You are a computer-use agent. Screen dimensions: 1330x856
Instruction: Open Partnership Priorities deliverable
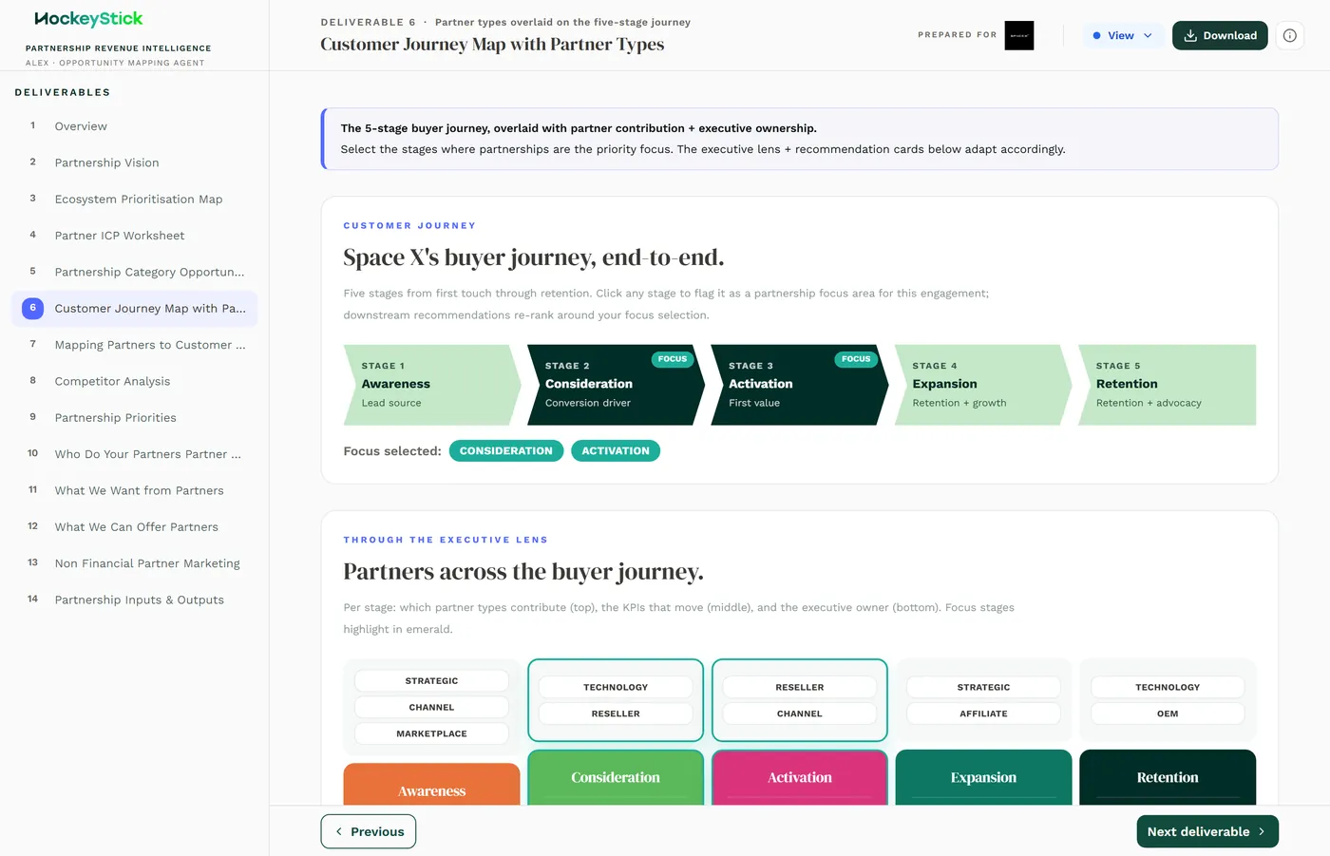point(134,418)
